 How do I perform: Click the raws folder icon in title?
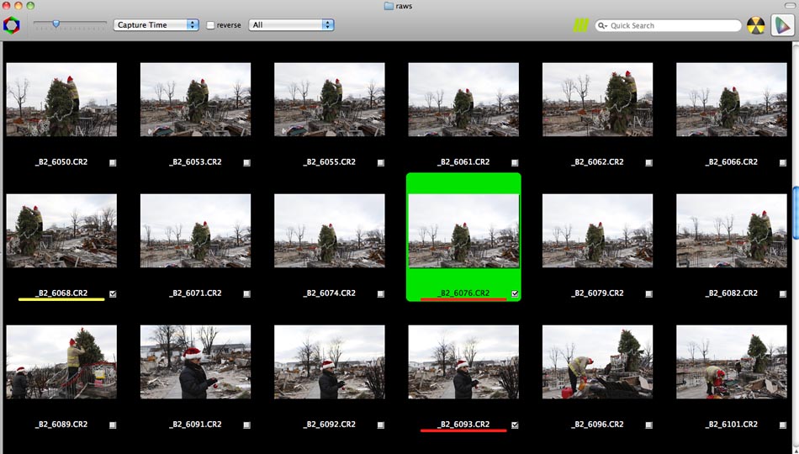(x=389, y=6)
